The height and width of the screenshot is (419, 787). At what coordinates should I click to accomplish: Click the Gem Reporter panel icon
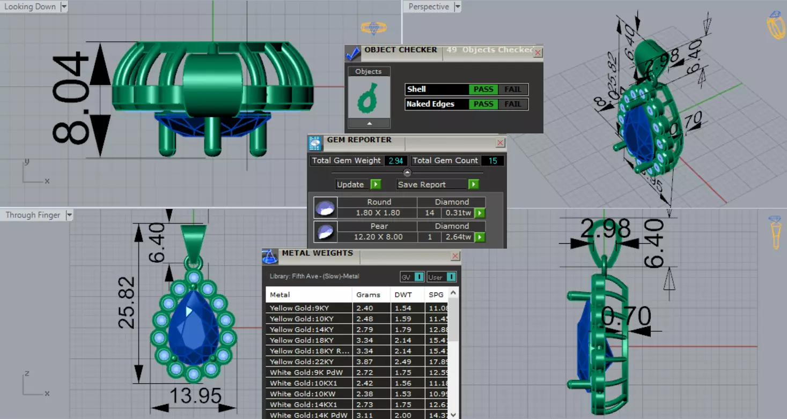coord(315,143)
